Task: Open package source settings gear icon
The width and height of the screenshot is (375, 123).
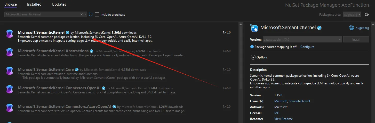Action: click(x=366, y=15)
